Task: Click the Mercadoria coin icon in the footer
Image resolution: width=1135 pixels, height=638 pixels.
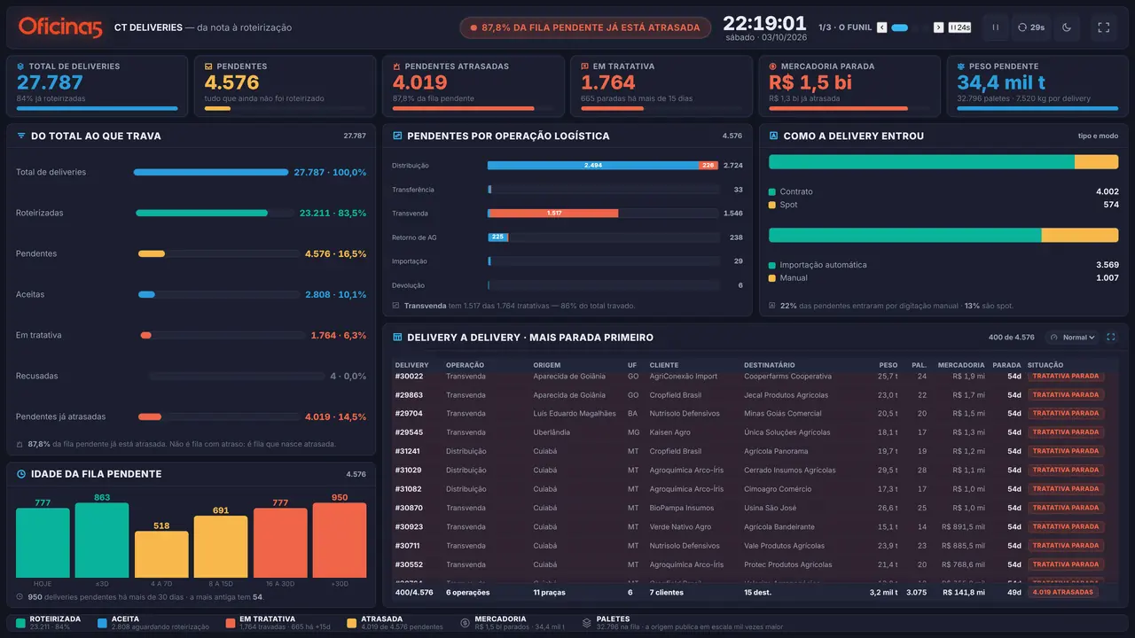Action: [466, 623]
